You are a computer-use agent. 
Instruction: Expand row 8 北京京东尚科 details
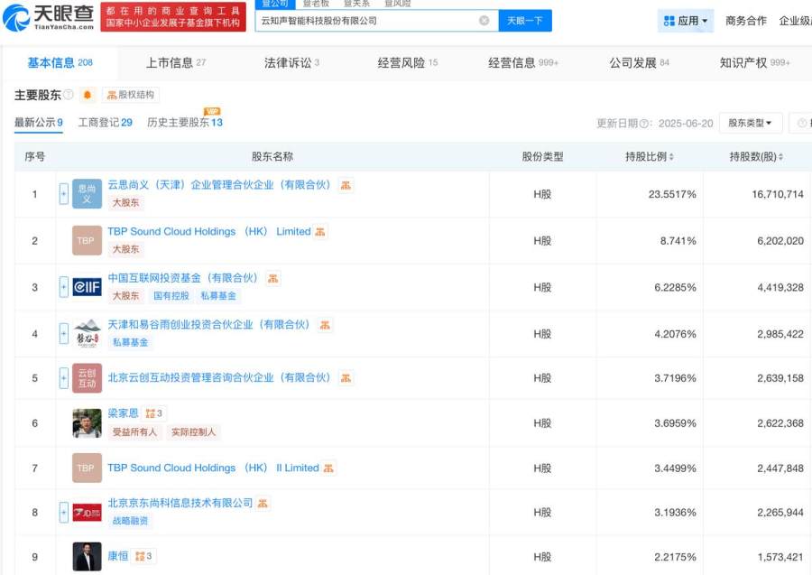[64, 513]
